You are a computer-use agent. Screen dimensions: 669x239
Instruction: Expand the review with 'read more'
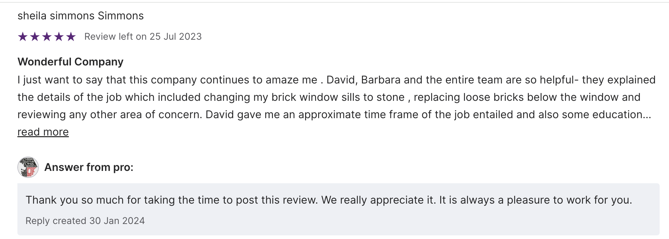[43, 132]
